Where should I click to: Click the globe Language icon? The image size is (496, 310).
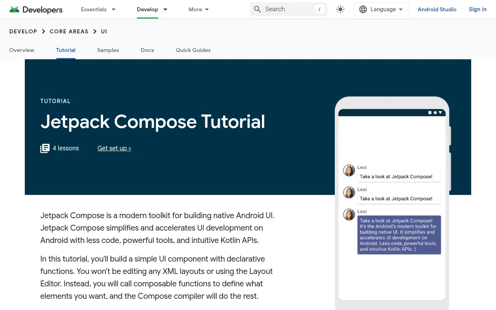(x=363, y=9)
